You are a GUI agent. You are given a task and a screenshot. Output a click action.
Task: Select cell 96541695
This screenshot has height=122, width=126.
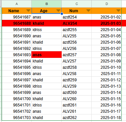pos(16,67)
